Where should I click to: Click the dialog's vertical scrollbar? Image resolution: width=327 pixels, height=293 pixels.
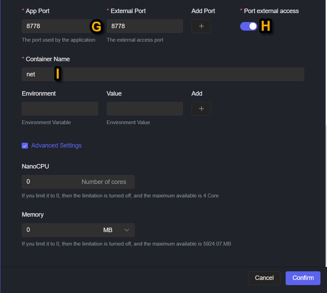(326, 196)
